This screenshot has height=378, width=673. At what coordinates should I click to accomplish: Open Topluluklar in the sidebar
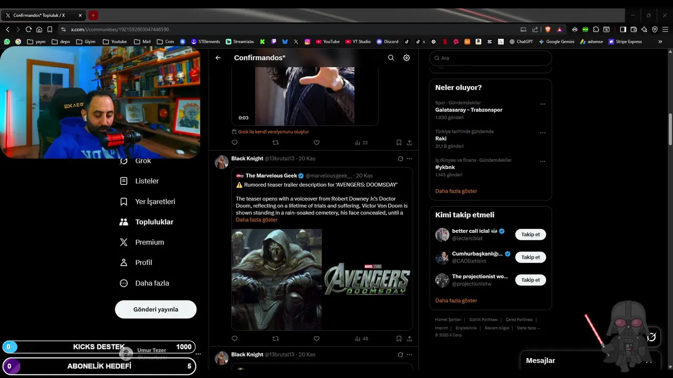(x=146, y=222)
